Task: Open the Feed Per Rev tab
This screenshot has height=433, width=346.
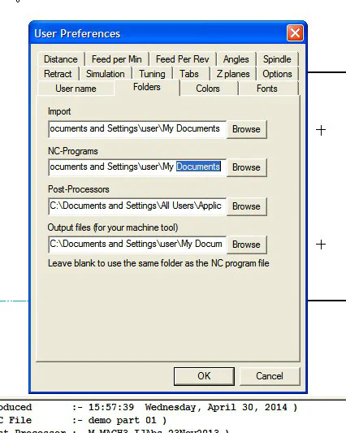Action: [182, 59]
